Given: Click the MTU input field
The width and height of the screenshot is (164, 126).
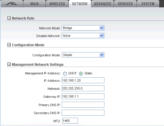Looking at the screenshot, I should tap(70, 121).
